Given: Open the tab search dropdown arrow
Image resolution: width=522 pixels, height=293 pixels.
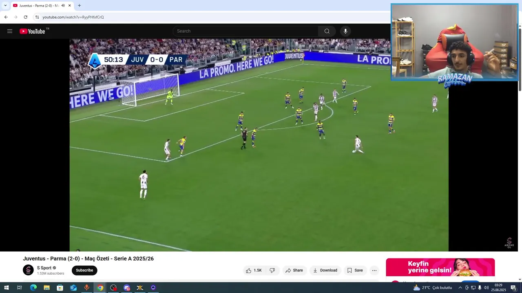Looking at the screenshot, I should click(5, 6).
